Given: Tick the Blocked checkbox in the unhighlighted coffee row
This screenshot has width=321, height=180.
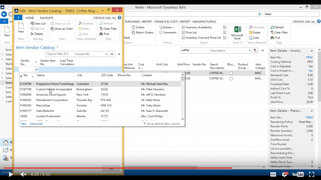Looking at the screenshot, I should (x=231, y=78).
